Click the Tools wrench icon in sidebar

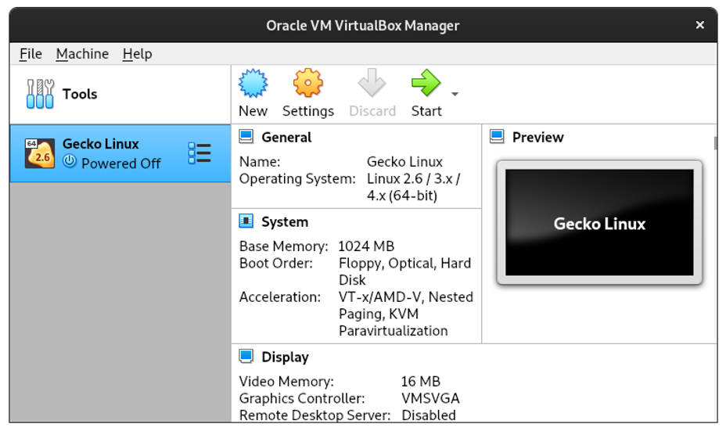click(40, 94)
